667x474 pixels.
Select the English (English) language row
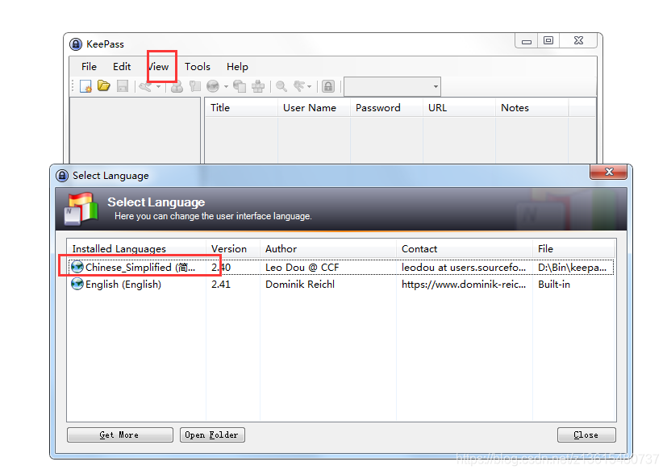pyautogui.click(x=340, y=285)
